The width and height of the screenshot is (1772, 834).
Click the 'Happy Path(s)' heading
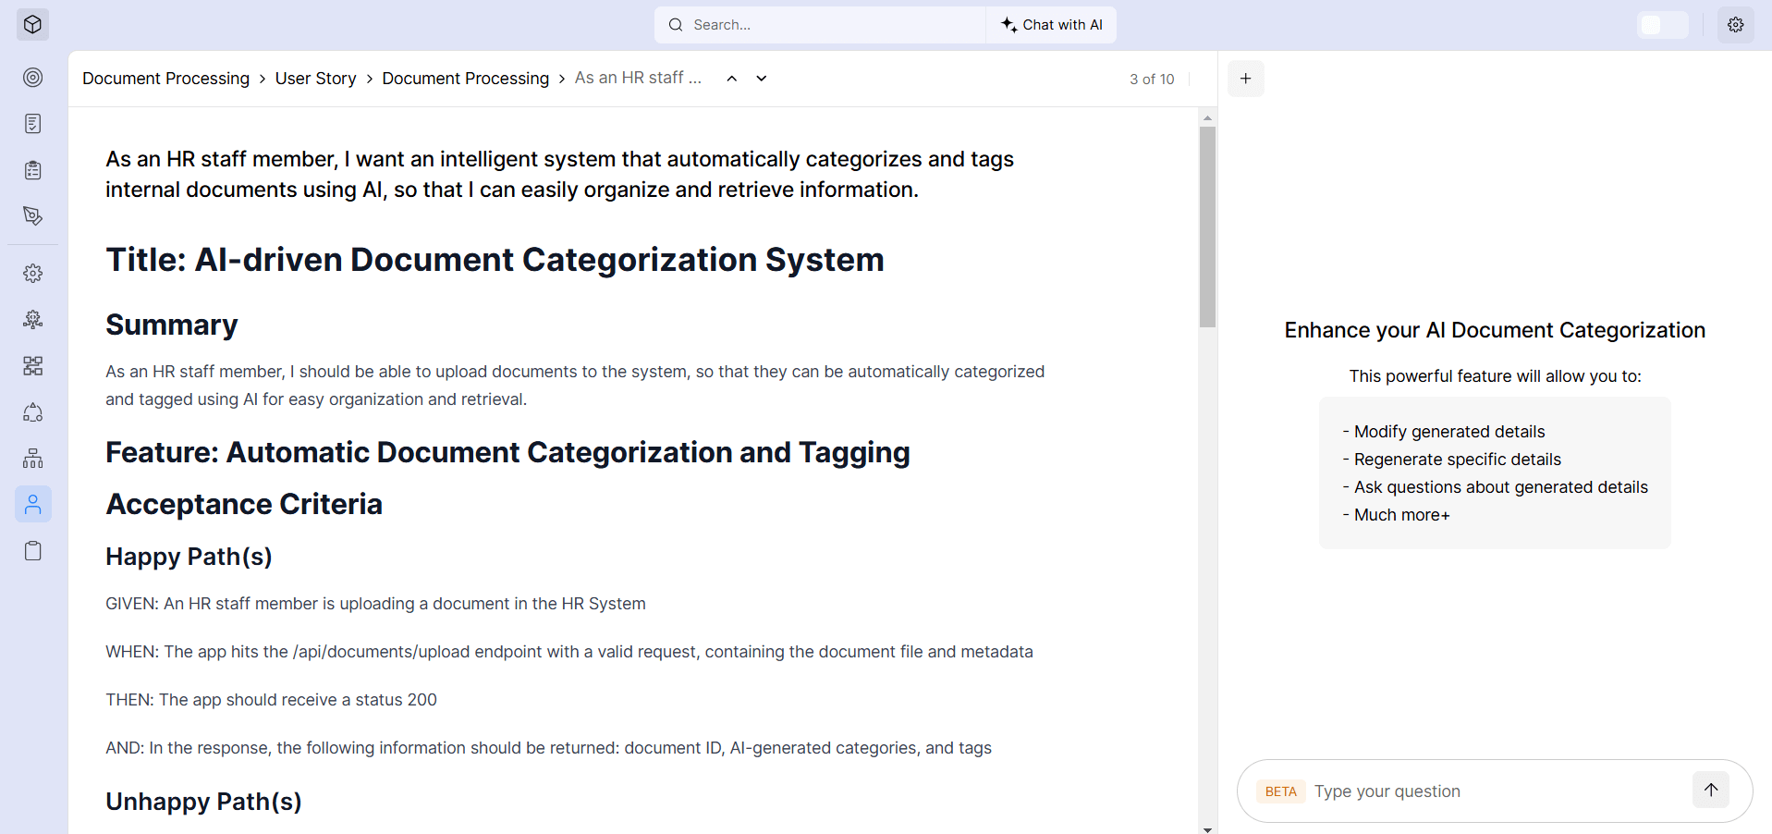[189, 557]
